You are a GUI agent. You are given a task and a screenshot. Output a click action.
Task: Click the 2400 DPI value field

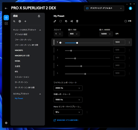[119, 66]
